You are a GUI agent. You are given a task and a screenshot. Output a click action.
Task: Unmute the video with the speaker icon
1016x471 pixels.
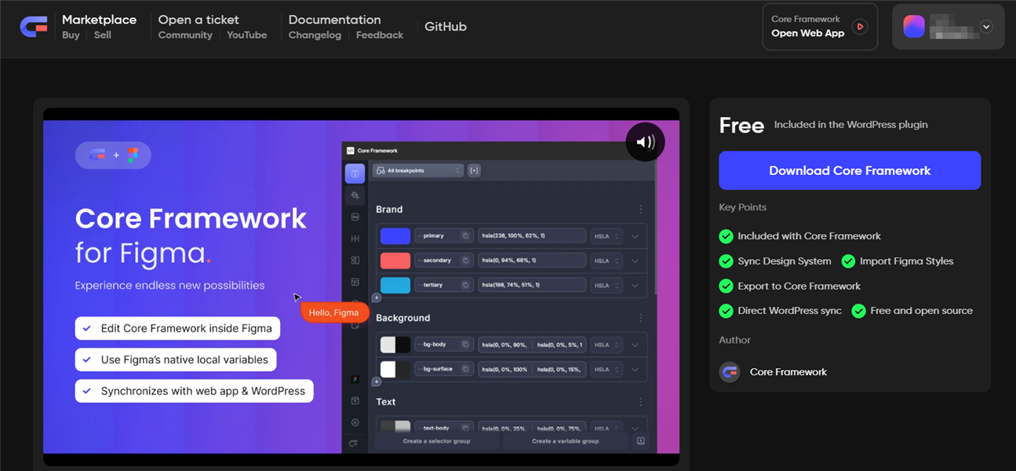[x=645, y=142]
